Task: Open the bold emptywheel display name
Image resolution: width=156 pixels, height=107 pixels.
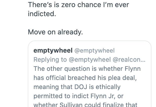Action: point(53,51)
